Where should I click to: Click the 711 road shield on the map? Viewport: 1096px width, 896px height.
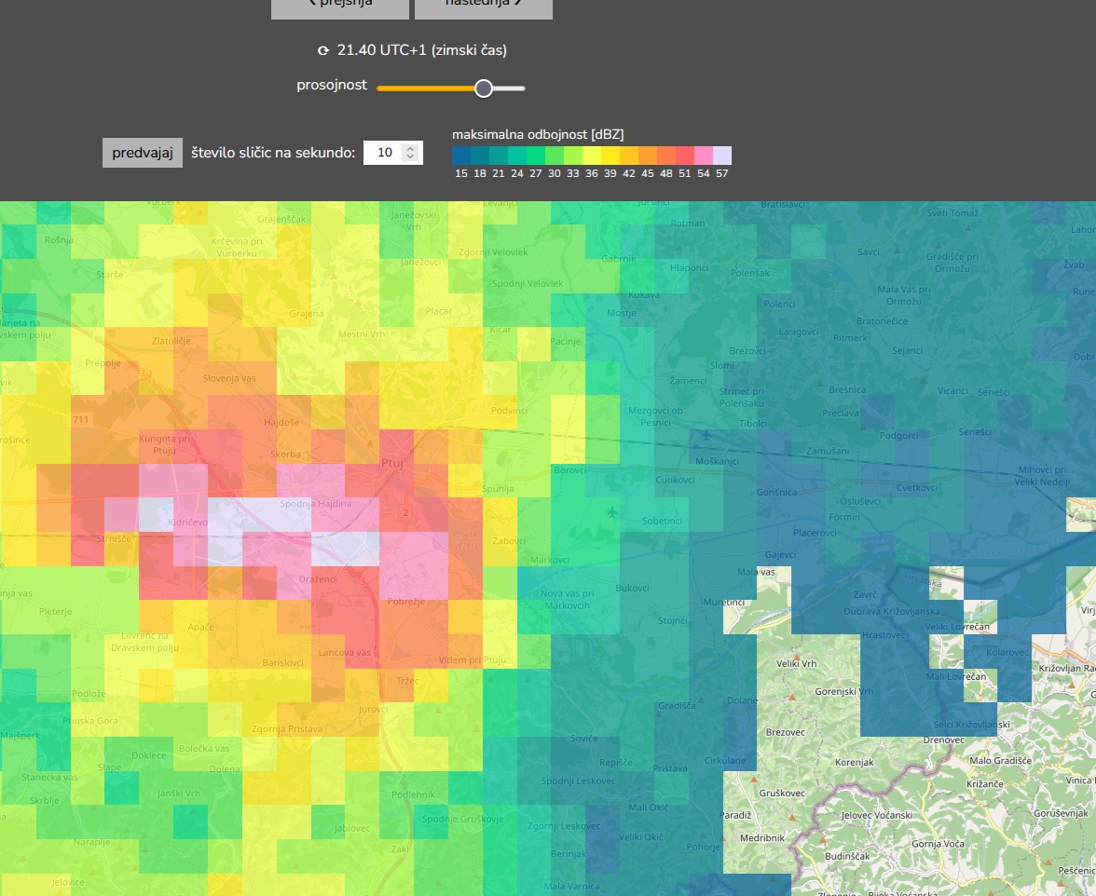pos(81,420)
